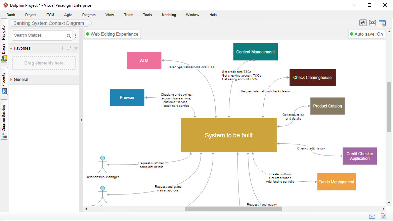Click the Request customer complaint details label
This screenshot has height=221, width=393.
151,165
